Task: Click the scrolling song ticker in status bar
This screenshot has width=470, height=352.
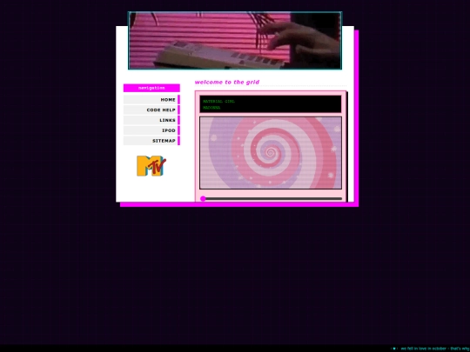Action: [x=435, y=349]
